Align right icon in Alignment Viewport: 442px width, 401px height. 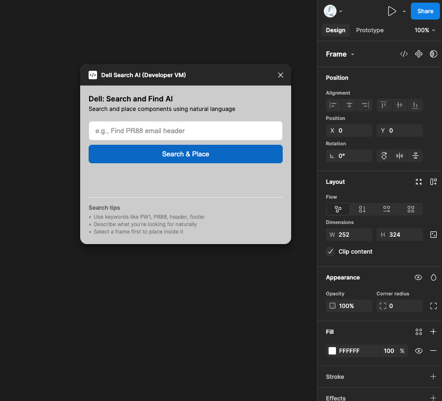point(365,105)
